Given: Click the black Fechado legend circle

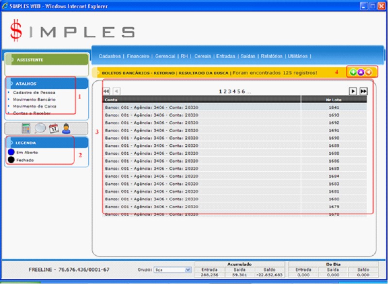Looking at the screenshot, I should coord(11,160).
